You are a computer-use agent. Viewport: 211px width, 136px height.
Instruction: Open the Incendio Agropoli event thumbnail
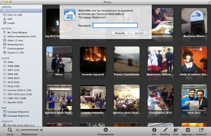click(93, 59)
